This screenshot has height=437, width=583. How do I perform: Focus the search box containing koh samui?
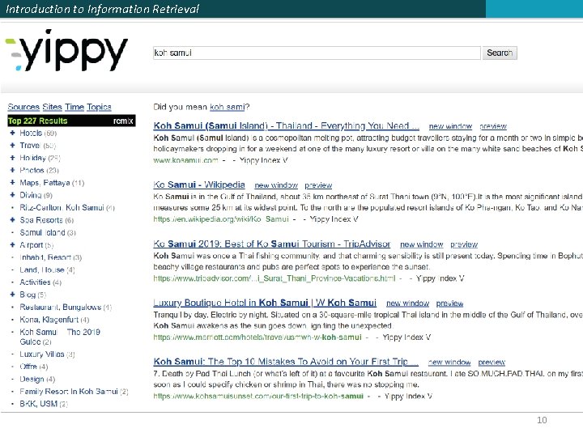point(317,53)
